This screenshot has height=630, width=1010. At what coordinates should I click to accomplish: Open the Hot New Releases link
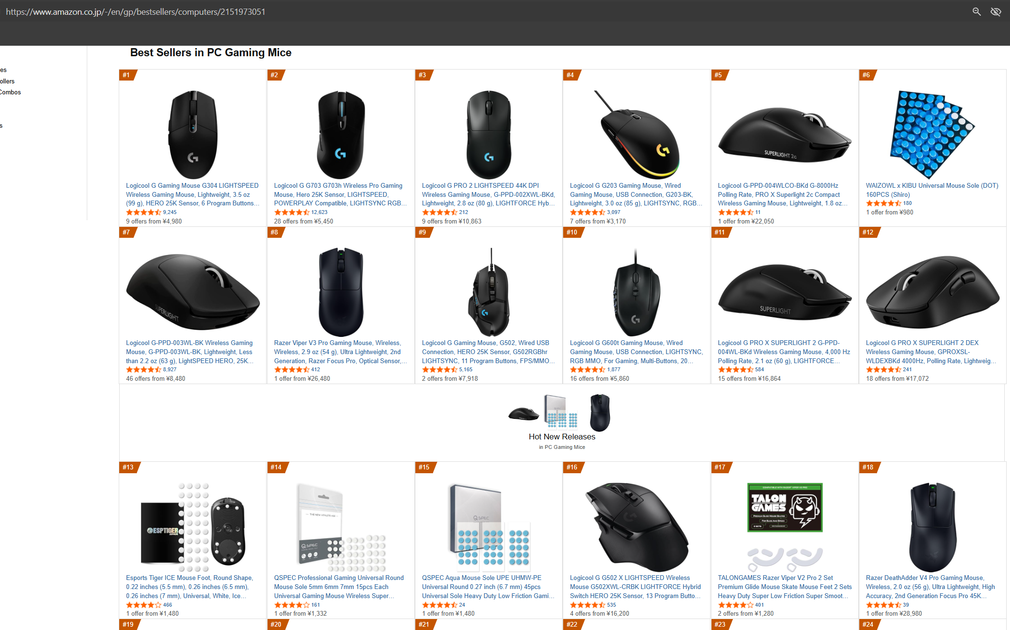coord(562,437)
